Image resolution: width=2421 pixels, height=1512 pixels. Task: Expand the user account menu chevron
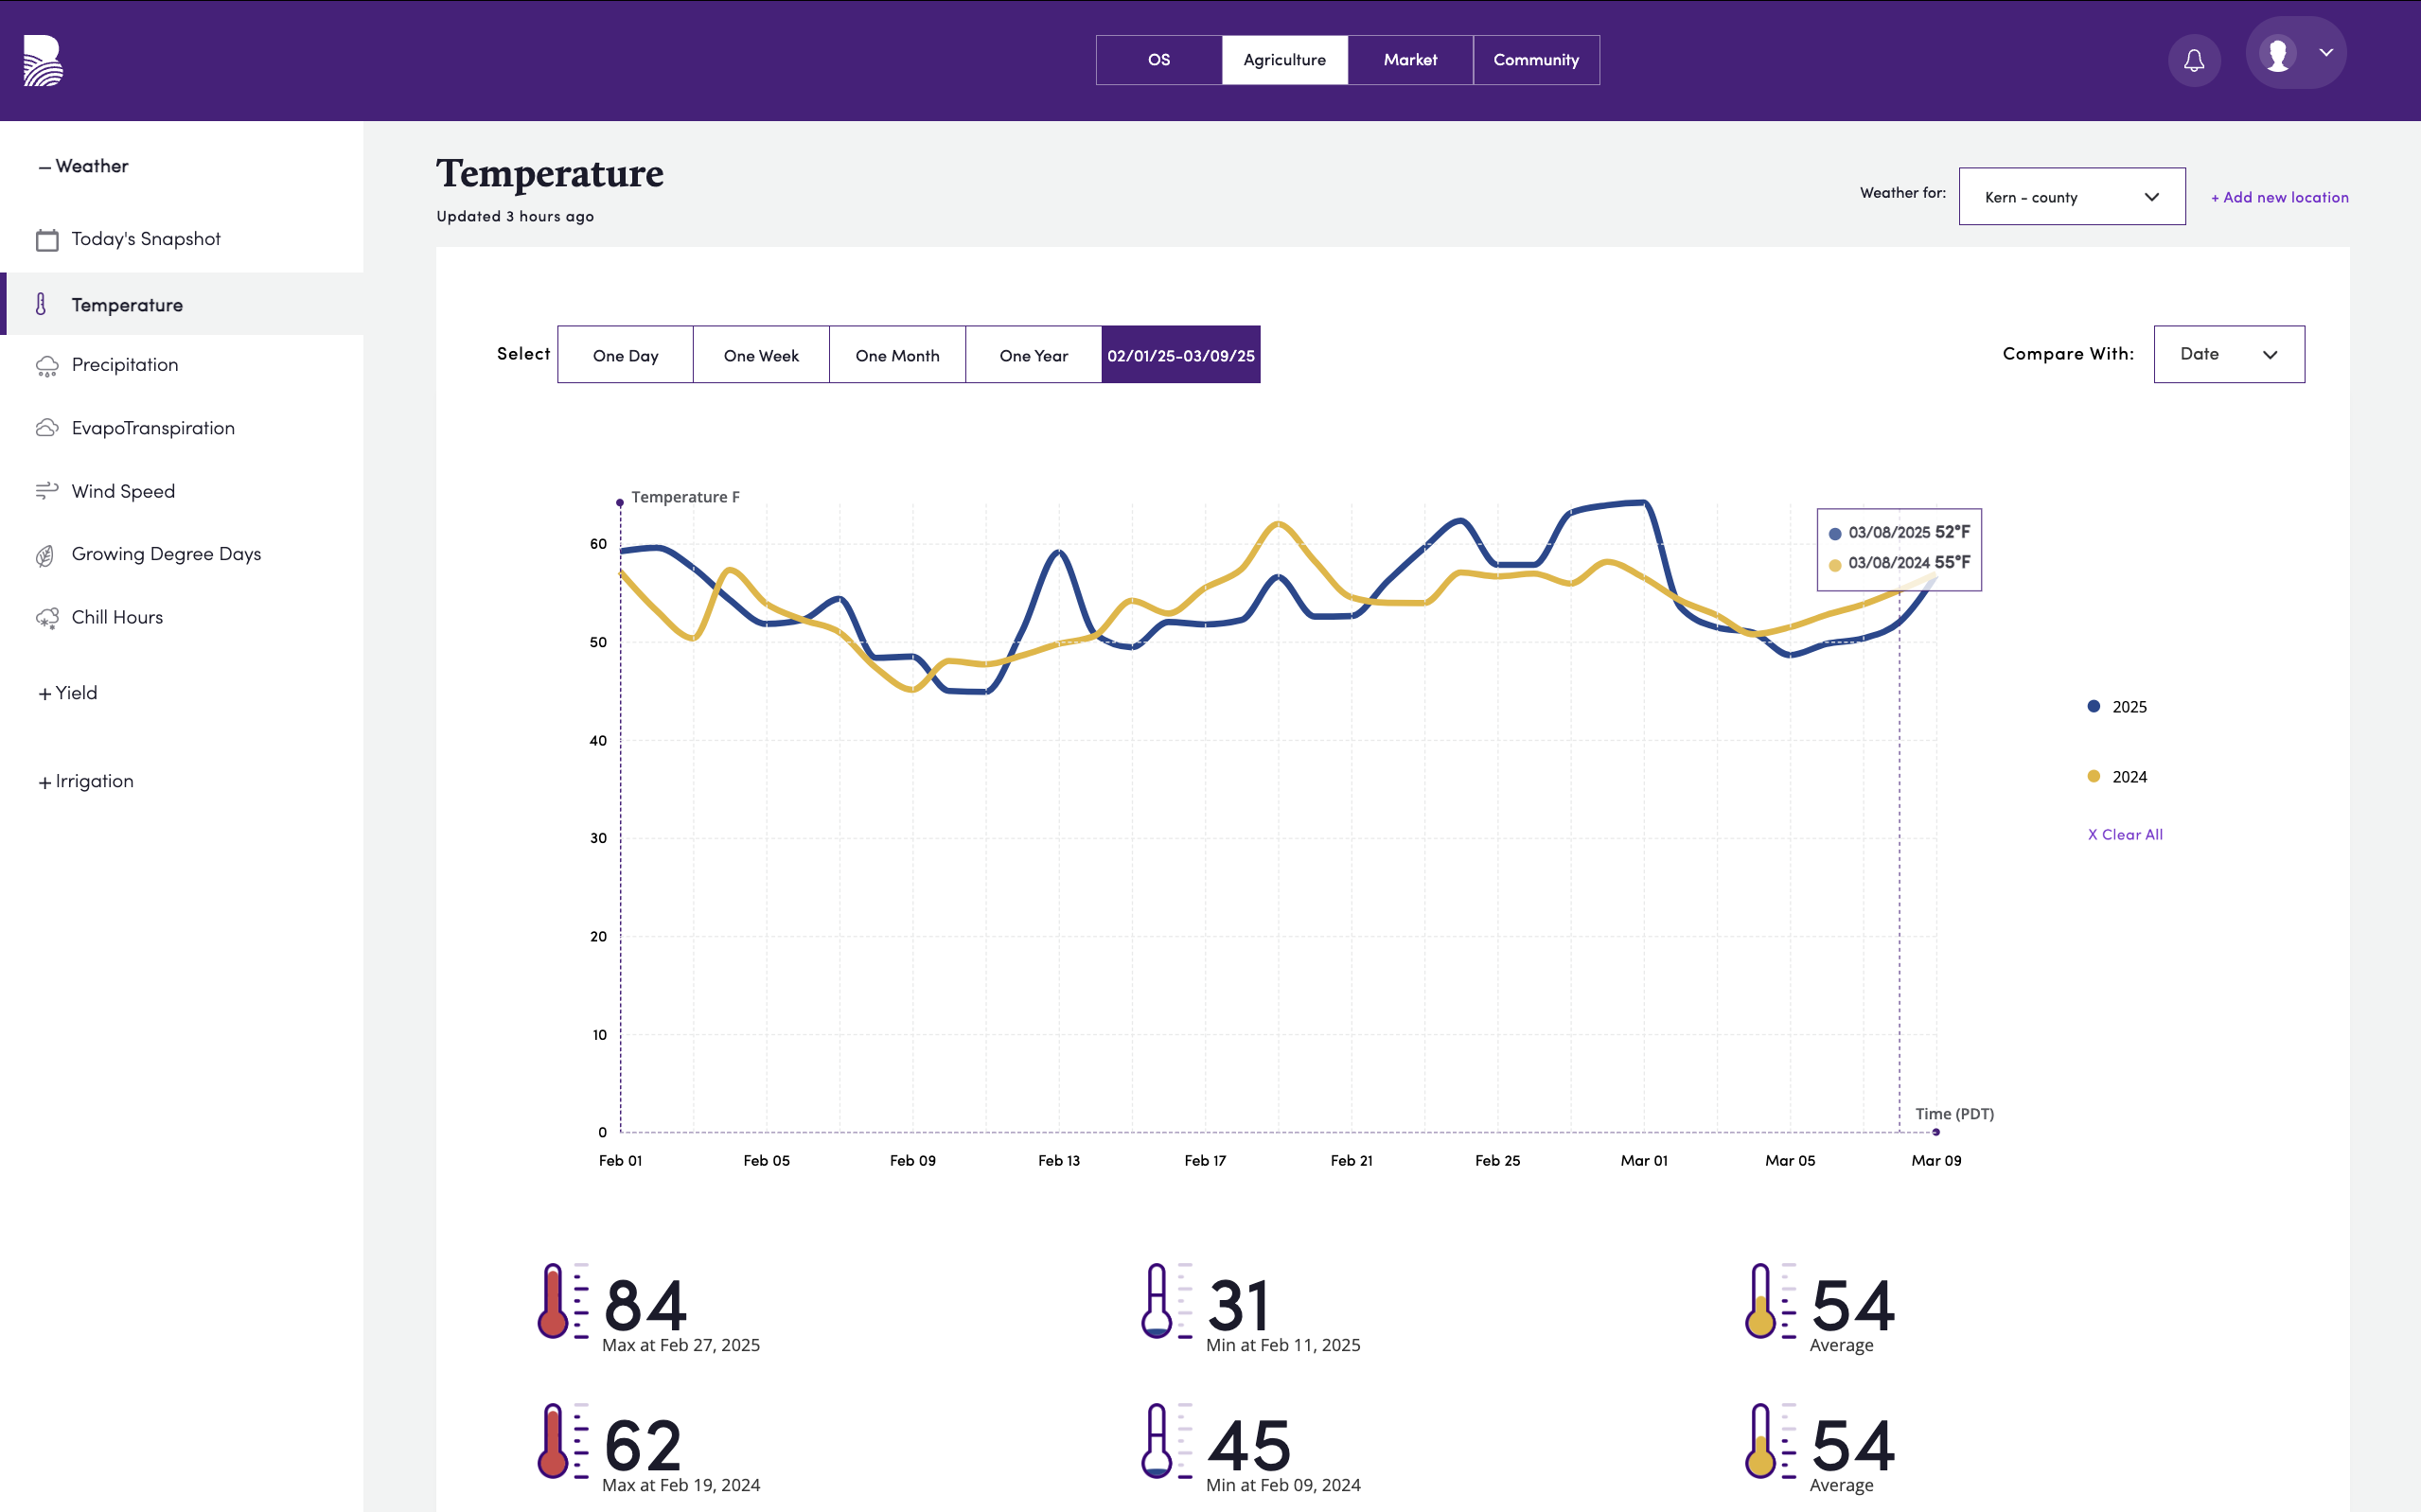(x=2326, y=53)
